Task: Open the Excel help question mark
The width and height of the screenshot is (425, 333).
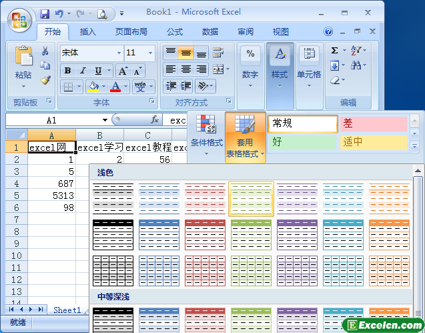Action: point(328,32)
